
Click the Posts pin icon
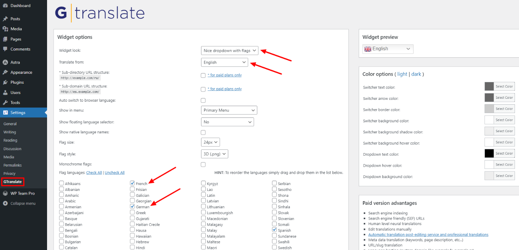tap(5, 19)
